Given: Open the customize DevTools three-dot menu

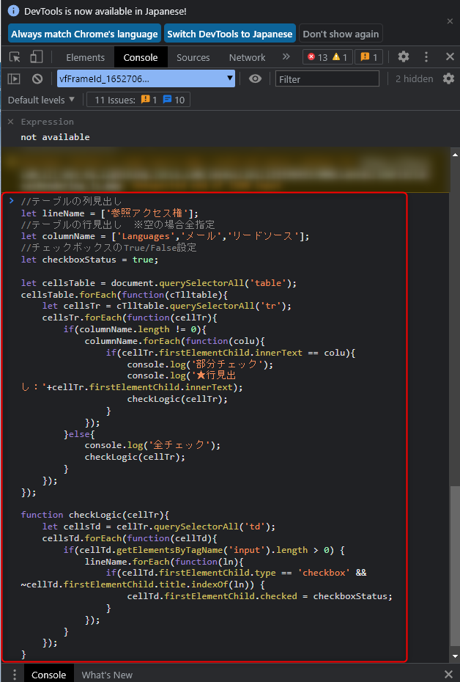Looking at the screenshot, I should click(x=426, y=56).
